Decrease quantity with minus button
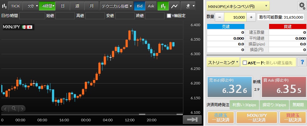Image resolution: width=307 pixels, height=126 pixels. point(220,17)
